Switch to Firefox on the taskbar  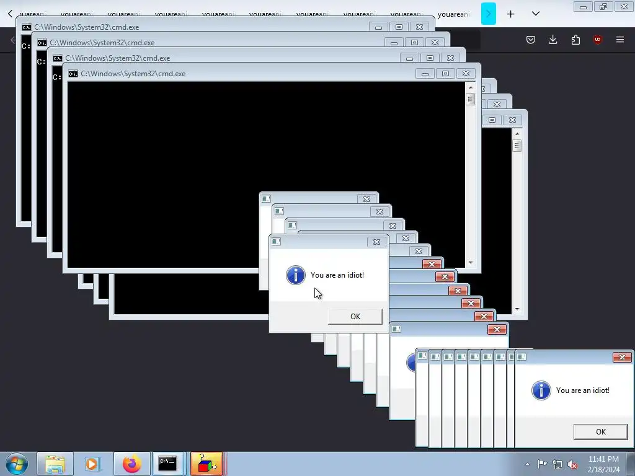coord(131,464)
